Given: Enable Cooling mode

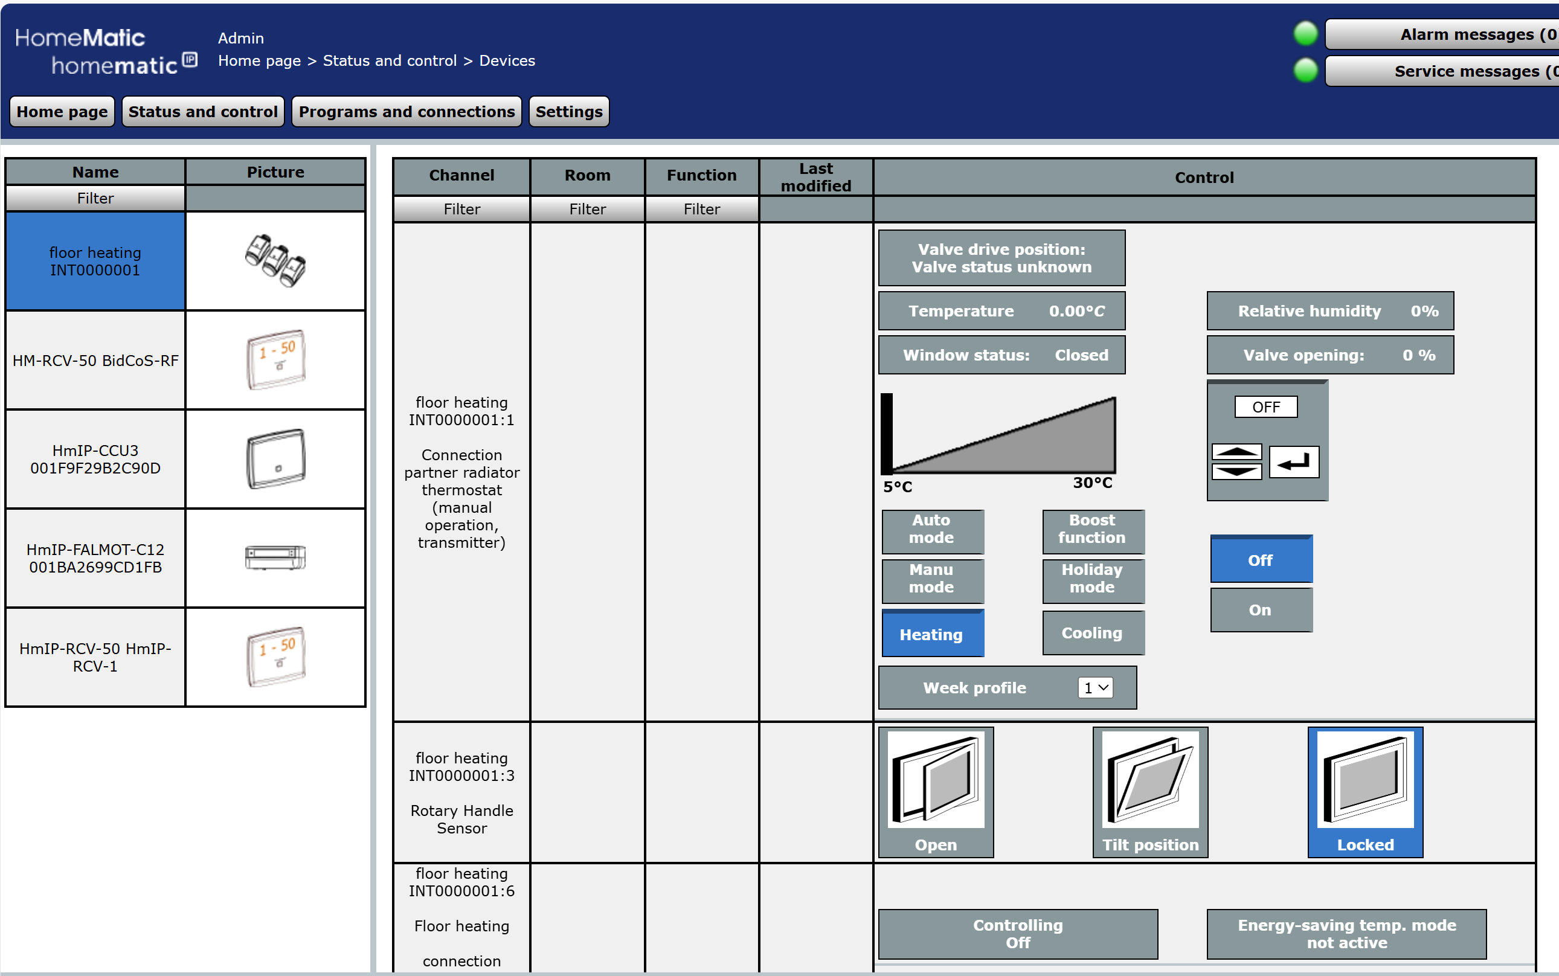Looking at the screenshot, I should 1092,633.
